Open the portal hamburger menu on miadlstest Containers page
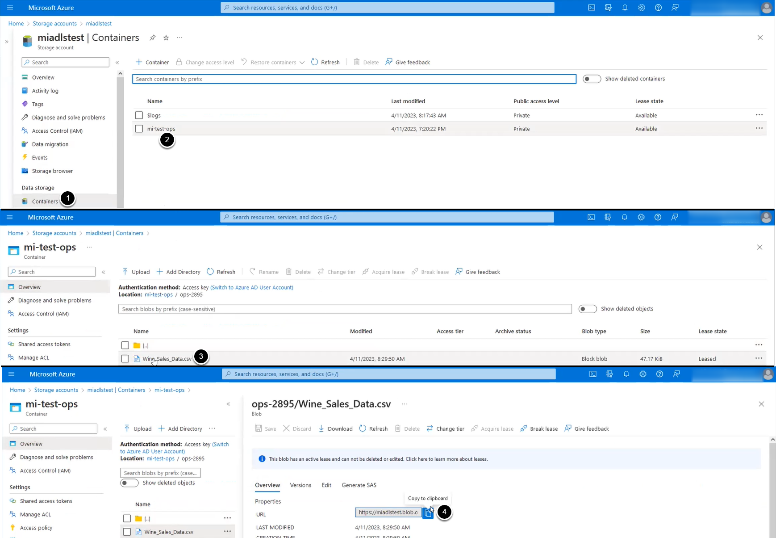The image size is (776, 538). 10,8
